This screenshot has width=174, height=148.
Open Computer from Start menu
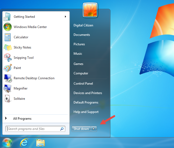tap(81, 73)
